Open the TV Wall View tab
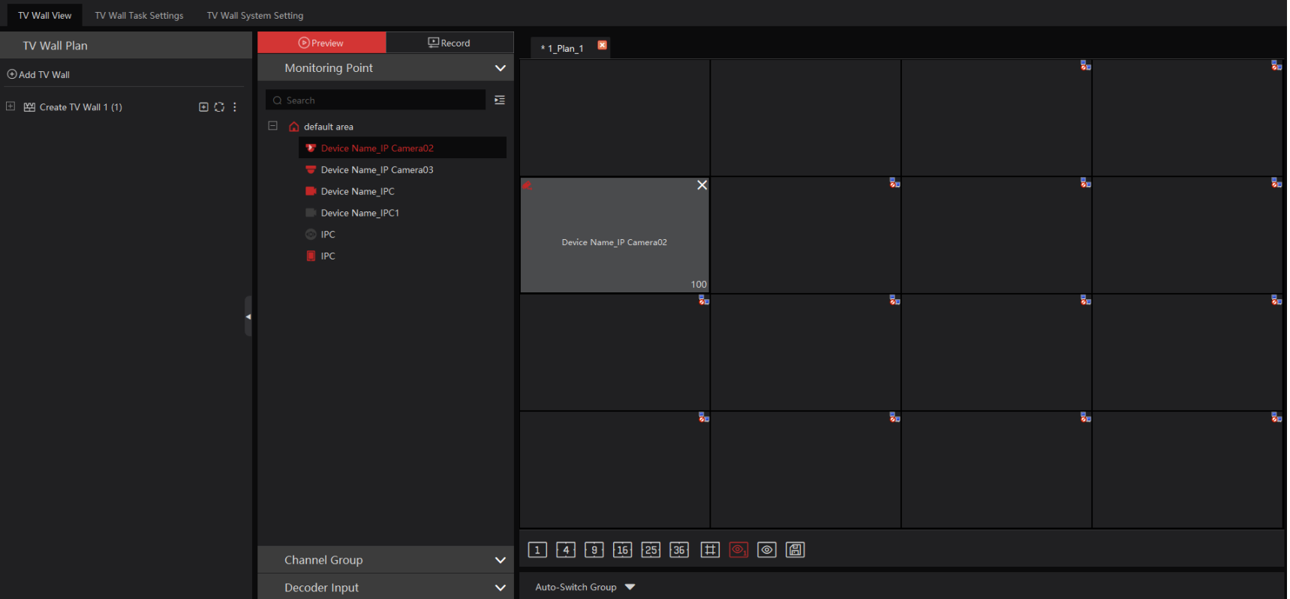The image size is (1290, 599). point(45,15)
